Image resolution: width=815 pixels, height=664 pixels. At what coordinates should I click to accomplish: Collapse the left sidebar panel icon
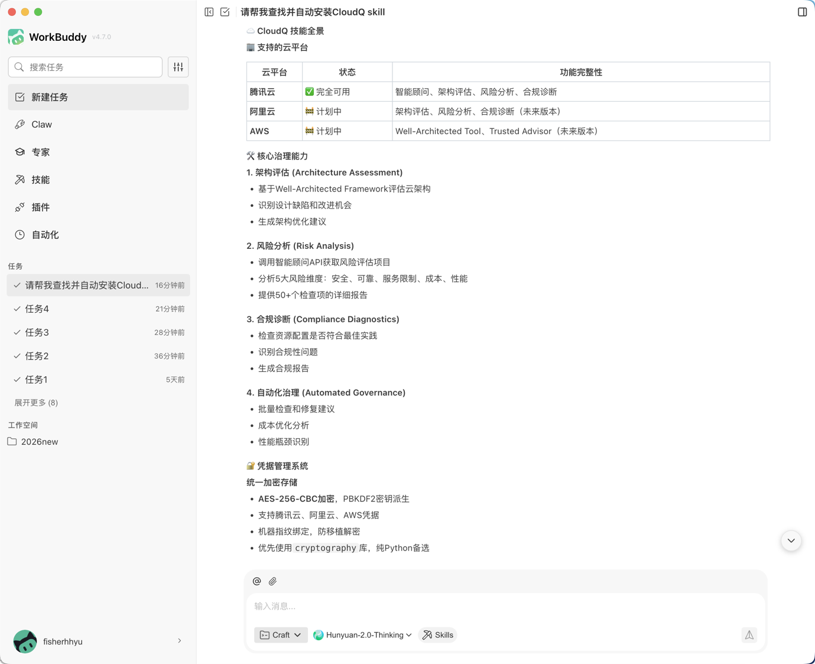tap(209, 12)
